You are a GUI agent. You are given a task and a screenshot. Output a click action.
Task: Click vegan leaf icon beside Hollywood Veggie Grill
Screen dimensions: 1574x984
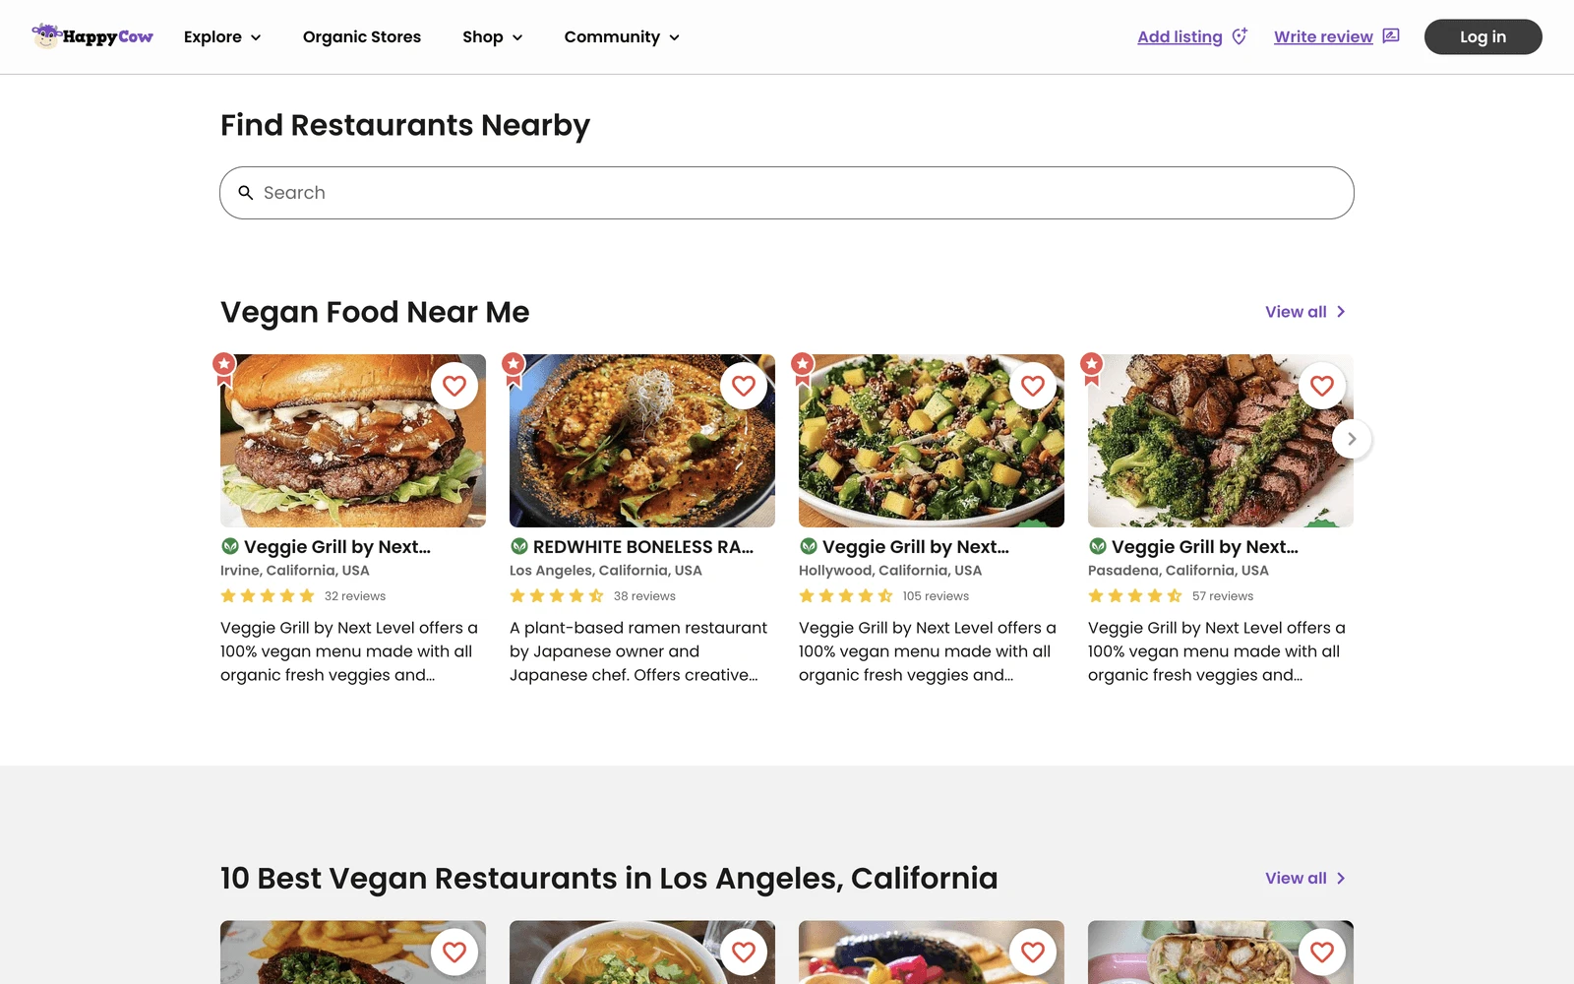pos(808,546)
